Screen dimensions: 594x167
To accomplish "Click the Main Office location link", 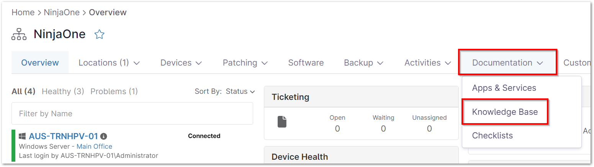I will tap(94, 146).
